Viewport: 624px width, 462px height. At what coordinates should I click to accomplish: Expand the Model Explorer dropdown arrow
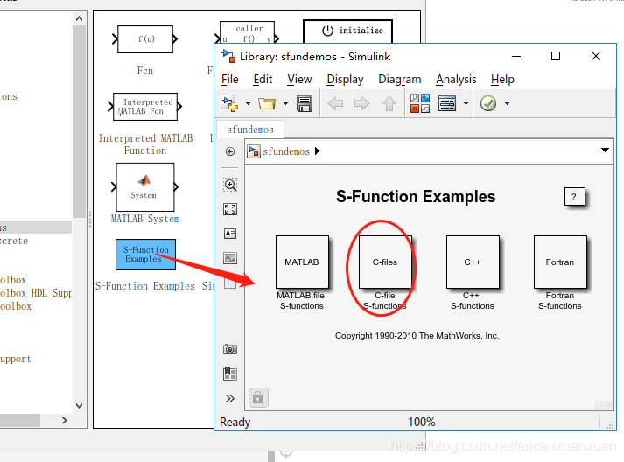tap(466, 103)
